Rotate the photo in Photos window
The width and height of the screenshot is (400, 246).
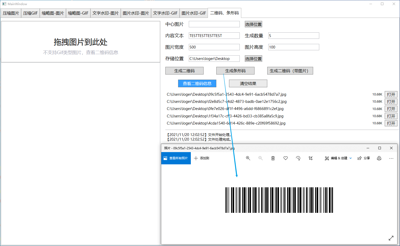[298, 158]
